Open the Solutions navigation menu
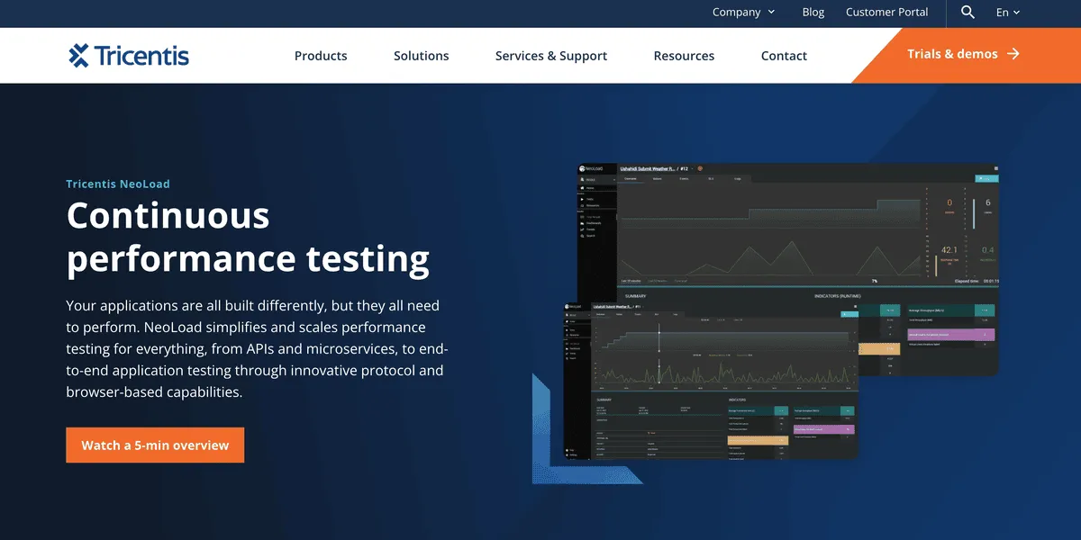Screen dimensions: 1081x540 pyautogui.click(x=421, y=56)
